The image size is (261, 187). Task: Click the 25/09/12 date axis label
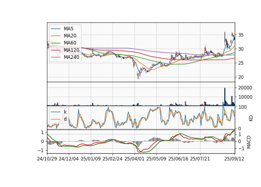pyautogui.click(x=234, y=159)
